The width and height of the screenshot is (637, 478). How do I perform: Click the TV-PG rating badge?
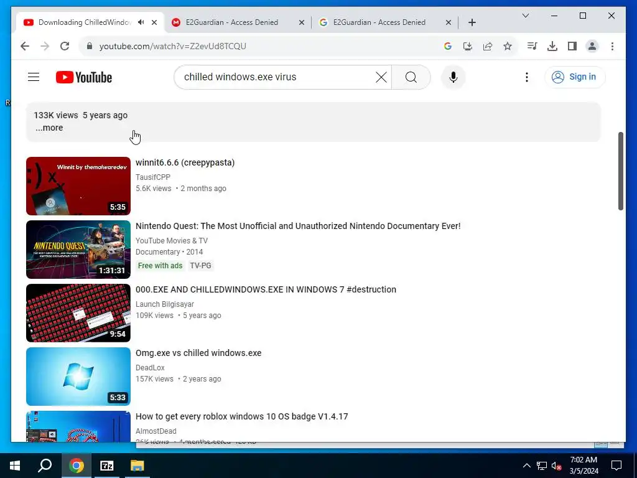pos(201,265)
